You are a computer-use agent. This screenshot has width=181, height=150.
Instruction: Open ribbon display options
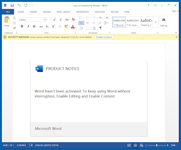pos(155,5)
